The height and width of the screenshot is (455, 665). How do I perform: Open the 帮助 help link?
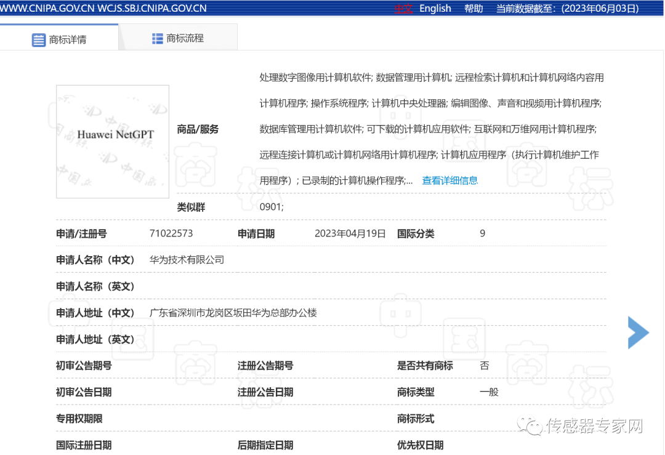click(473, 8)
